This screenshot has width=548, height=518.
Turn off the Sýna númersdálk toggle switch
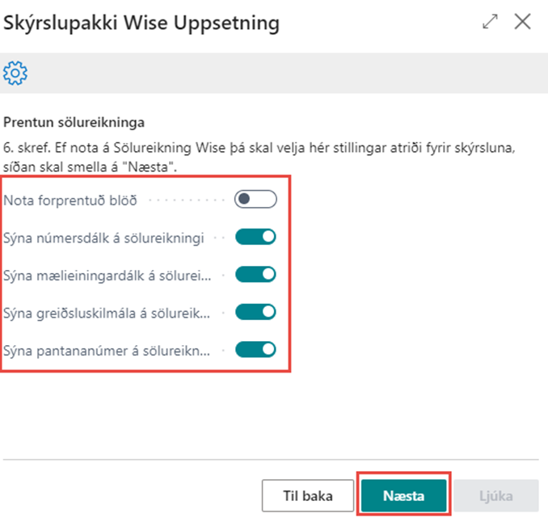255,237
